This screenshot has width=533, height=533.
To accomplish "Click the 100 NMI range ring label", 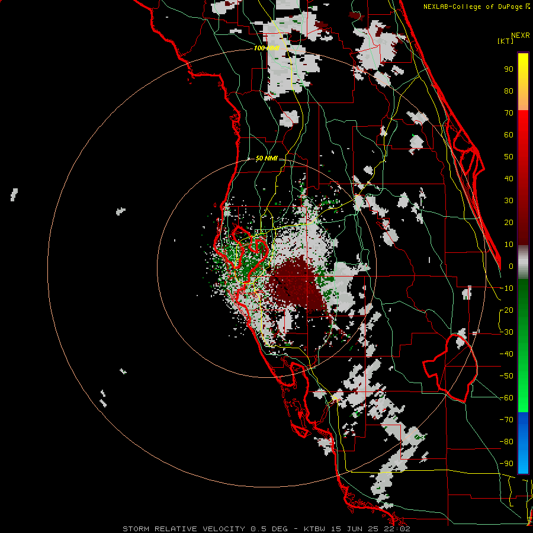I will pos(266,48).
